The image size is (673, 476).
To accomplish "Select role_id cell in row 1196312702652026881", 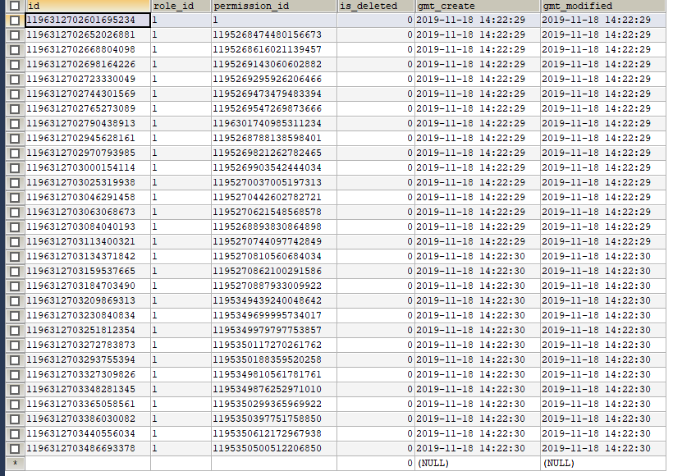I will point(181,34).
